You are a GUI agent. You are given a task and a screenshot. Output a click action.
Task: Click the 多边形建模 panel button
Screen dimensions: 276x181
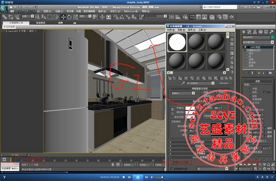tap(9, 27)
